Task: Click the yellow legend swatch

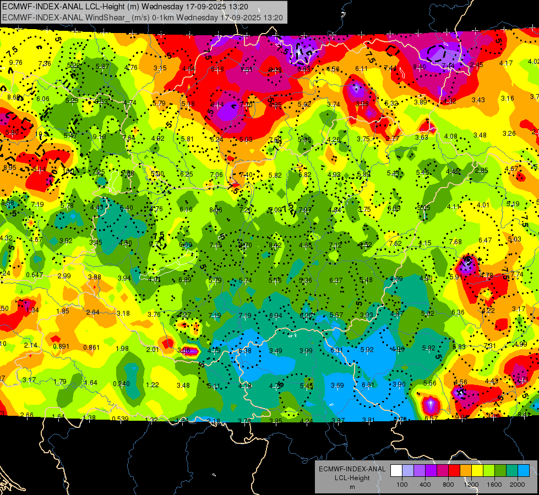Action: point(477,471)
